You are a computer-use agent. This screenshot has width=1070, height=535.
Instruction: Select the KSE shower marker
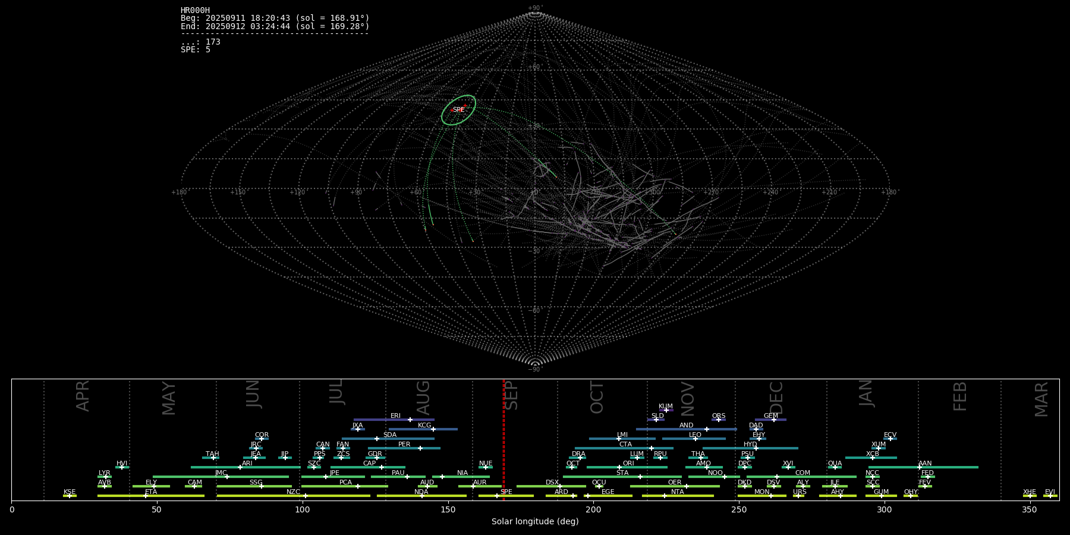tap(70, 496)
